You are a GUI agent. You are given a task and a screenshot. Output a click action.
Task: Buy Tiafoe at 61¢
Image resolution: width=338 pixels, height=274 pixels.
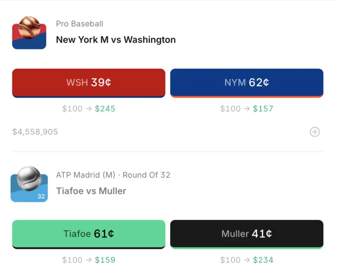89,234
